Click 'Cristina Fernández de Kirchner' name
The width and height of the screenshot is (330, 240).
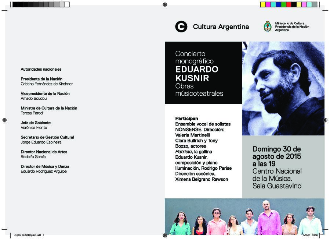(x=47, y=84)
